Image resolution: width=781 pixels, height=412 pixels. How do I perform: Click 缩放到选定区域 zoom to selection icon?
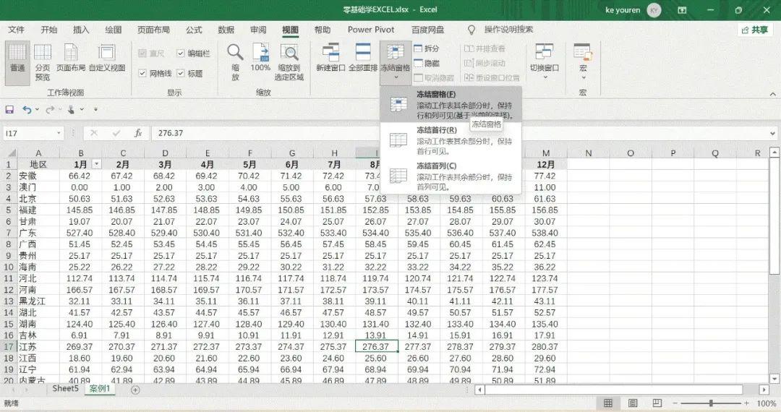coord(289,62)
